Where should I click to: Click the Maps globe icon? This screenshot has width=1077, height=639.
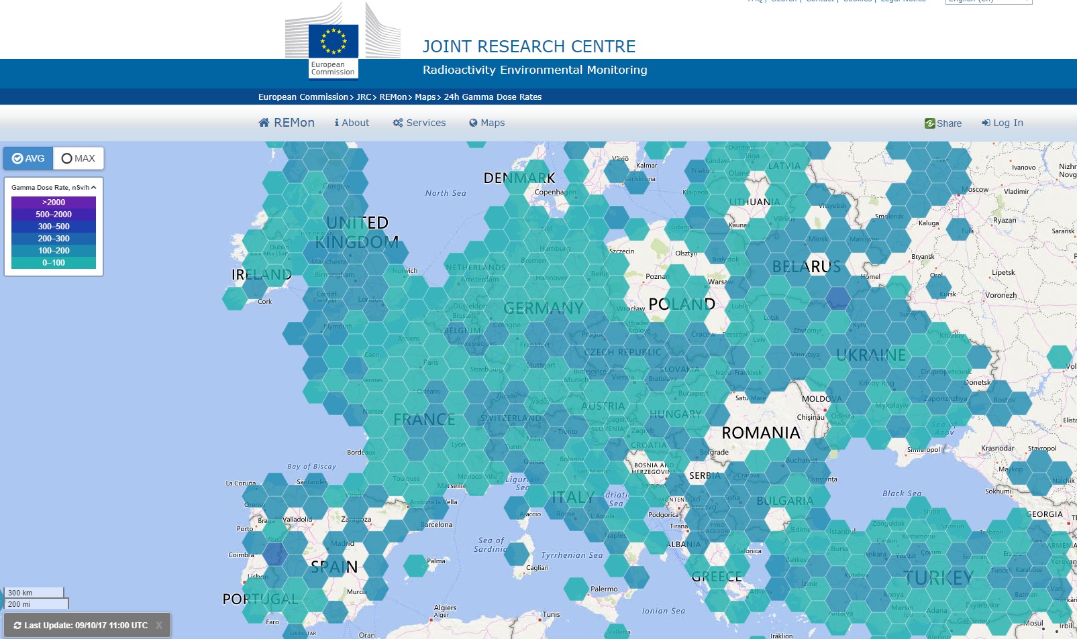[473, 123]
